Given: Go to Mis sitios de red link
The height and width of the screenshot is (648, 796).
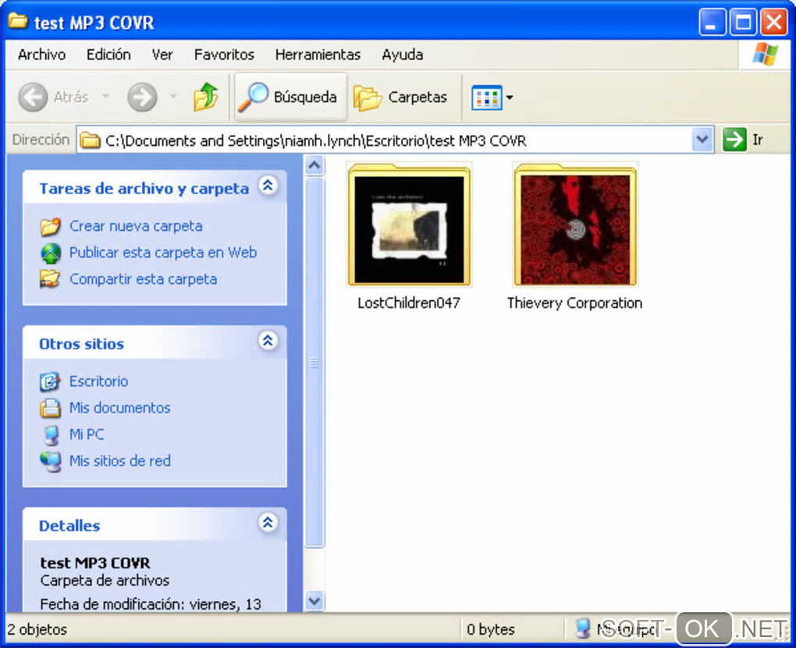Looking at the screenshot, I should click(x=120, y=460).
